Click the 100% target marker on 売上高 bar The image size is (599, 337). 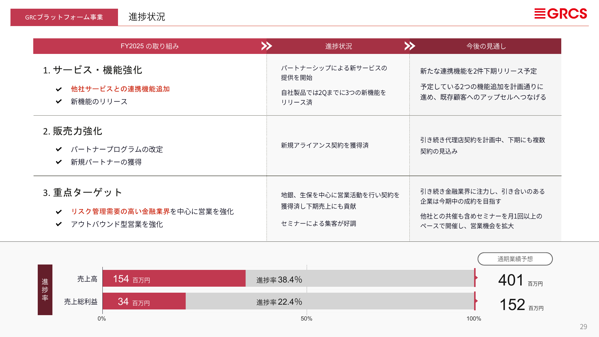click(475, 278)
